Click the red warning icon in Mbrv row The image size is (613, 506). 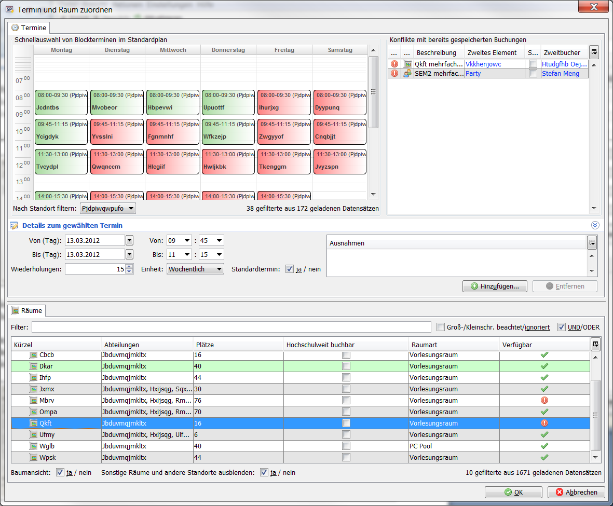coord(544,400)
